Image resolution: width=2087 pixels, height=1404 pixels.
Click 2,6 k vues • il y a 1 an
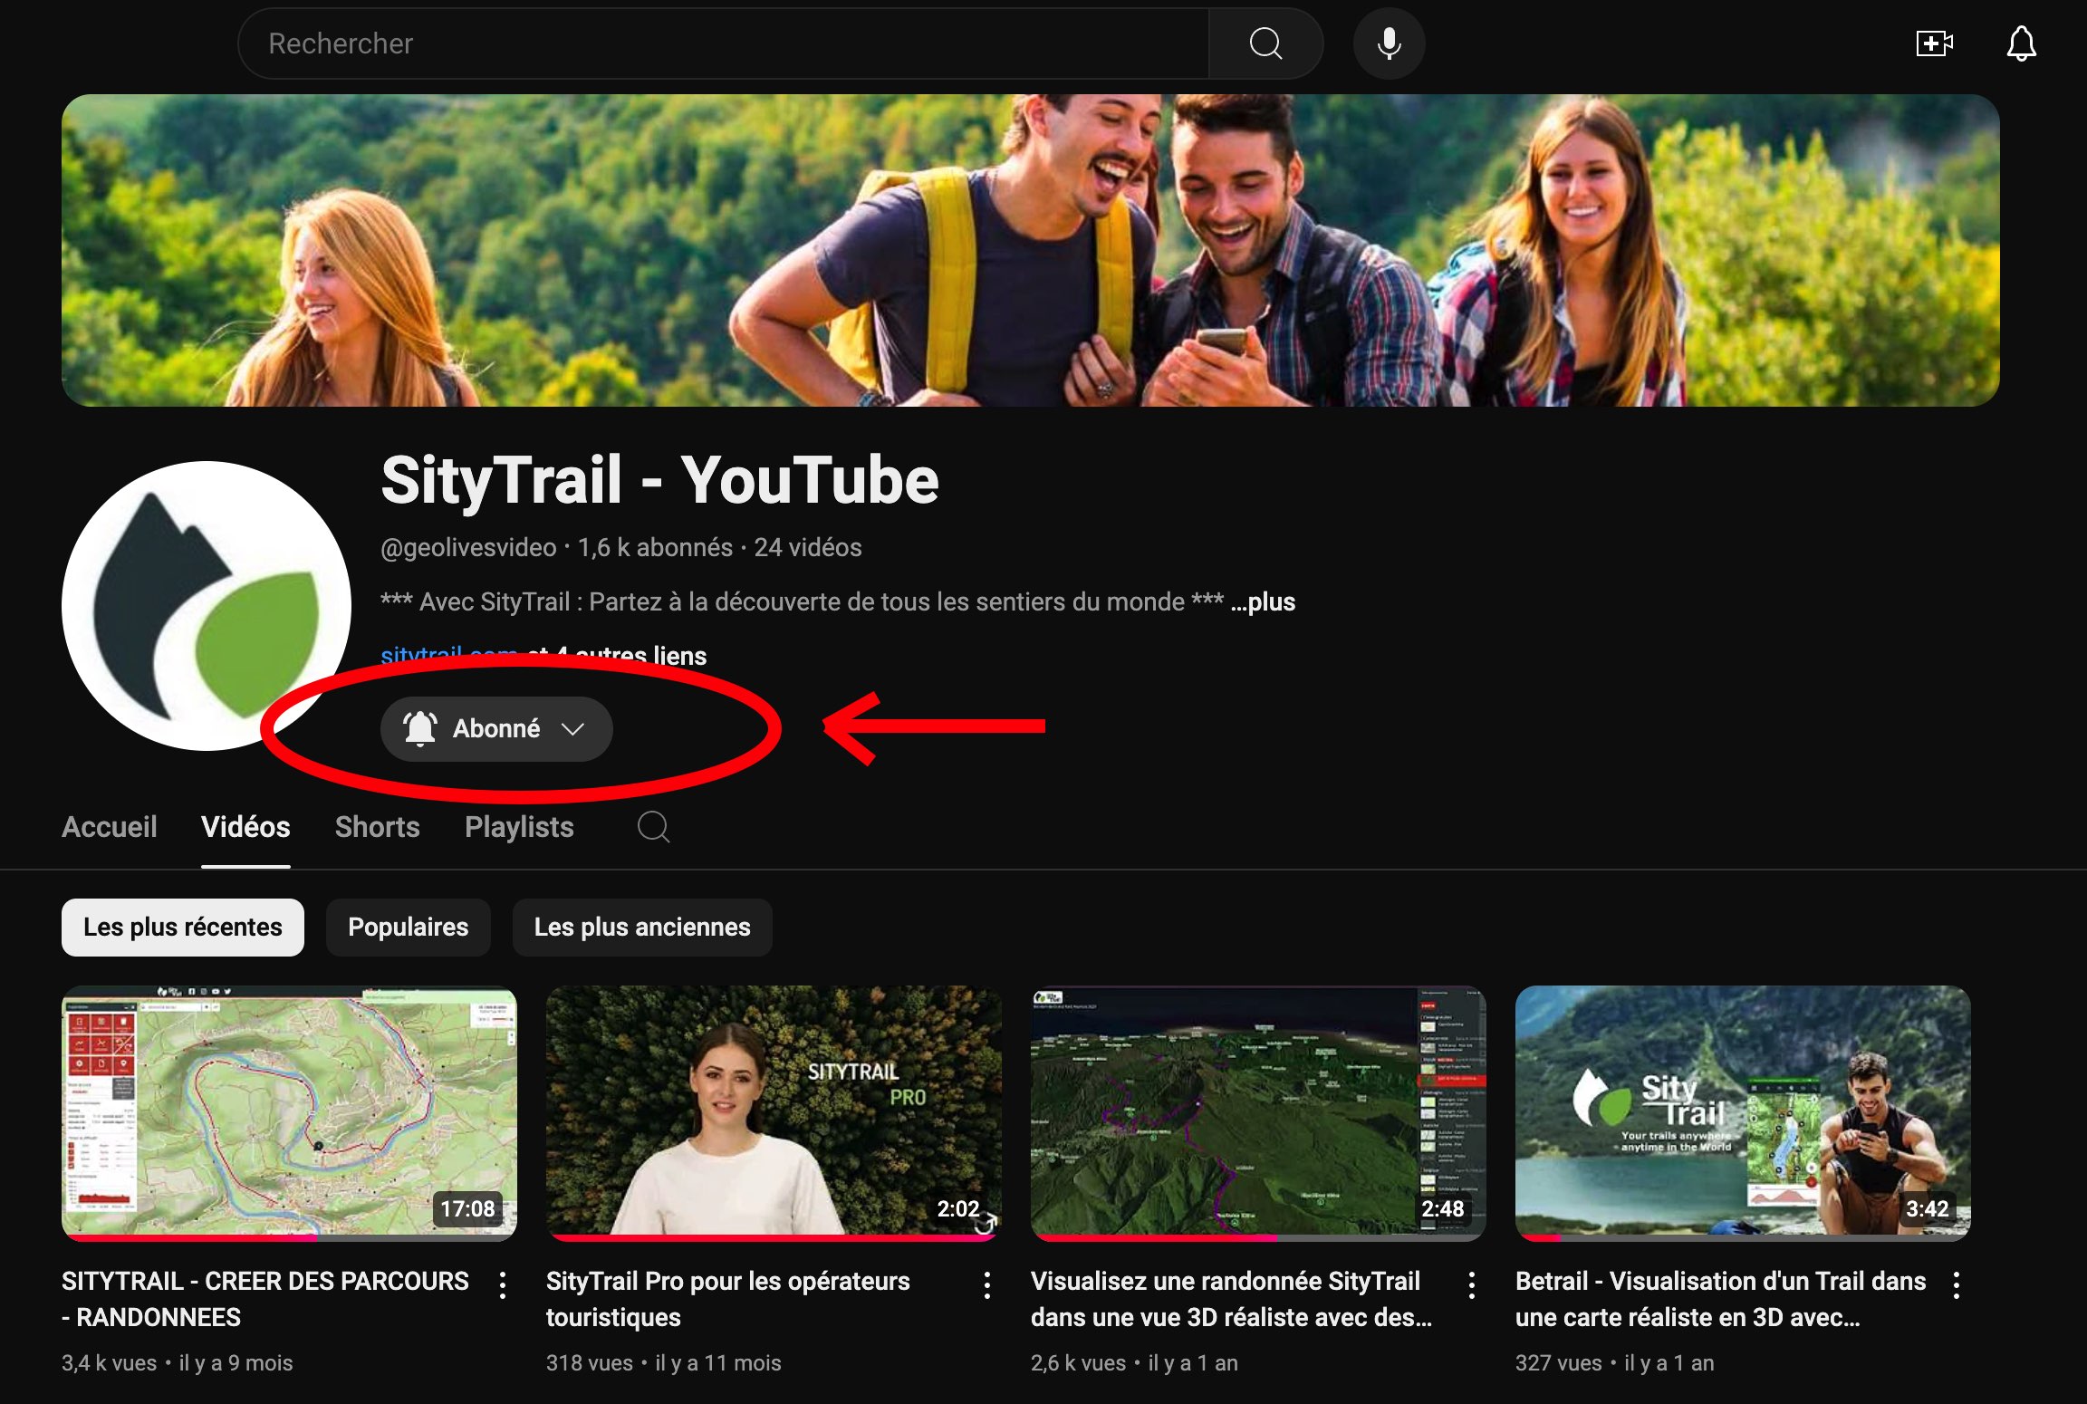(1134, 1363)
